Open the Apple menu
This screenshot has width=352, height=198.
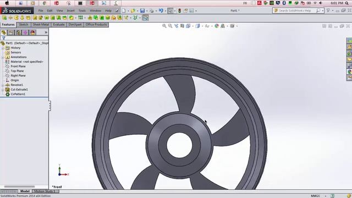[7, 3]
